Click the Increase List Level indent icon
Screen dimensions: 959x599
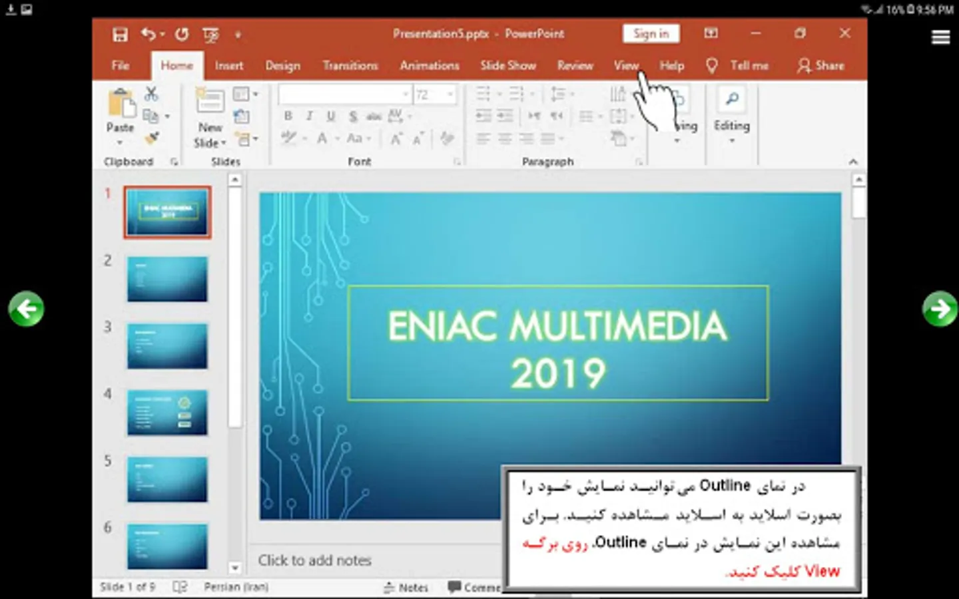pyautogui.click(x=505, y=116)
